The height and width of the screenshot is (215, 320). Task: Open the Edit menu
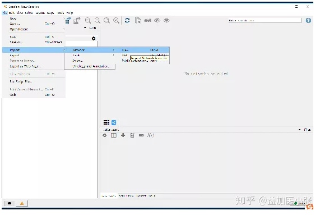(12, 13)
